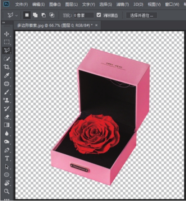Pick the Eyedropper tool

tap(6, 75)
